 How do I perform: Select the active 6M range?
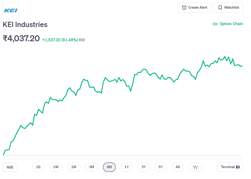109,167
